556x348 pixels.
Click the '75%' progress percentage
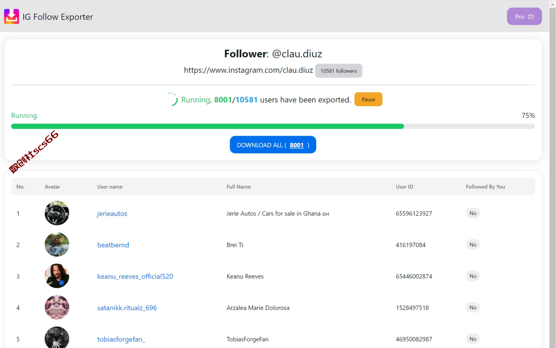pos(528,116)
